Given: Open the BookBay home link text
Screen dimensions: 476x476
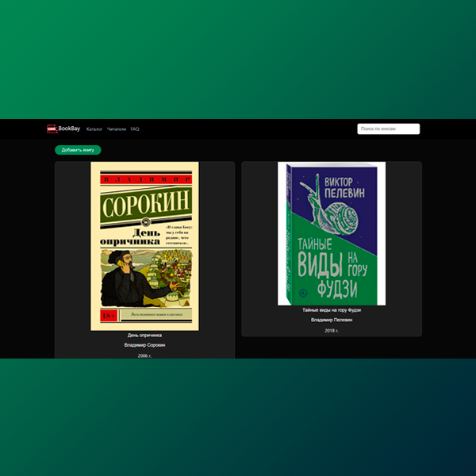Looking at the screenshot, I should pyautogui.click(x=69, y=129).
